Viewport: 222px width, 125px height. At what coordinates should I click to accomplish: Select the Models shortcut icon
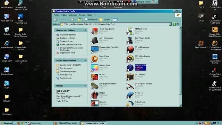(95, 95)
